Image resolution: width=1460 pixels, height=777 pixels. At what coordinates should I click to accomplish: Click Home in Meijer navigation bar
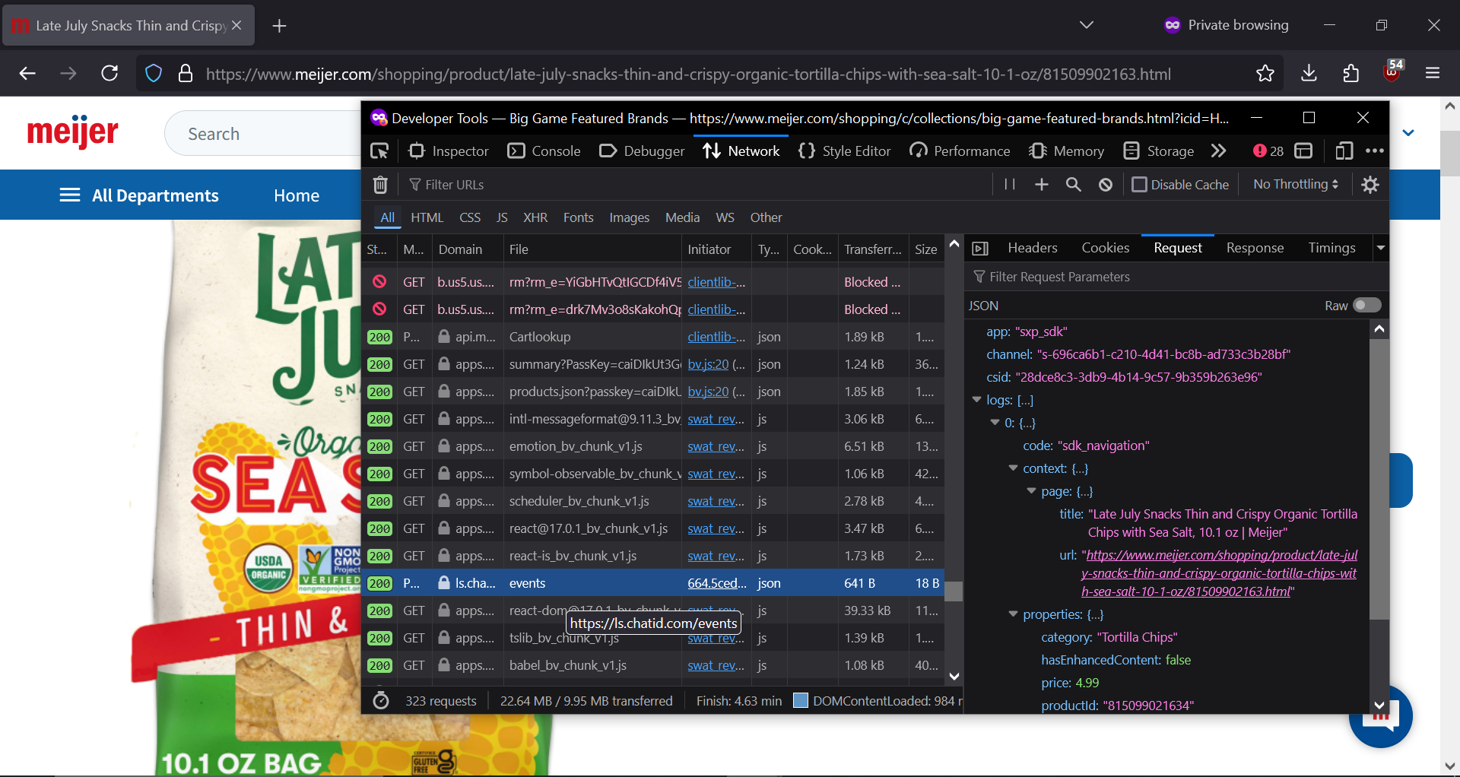(297, 195)
